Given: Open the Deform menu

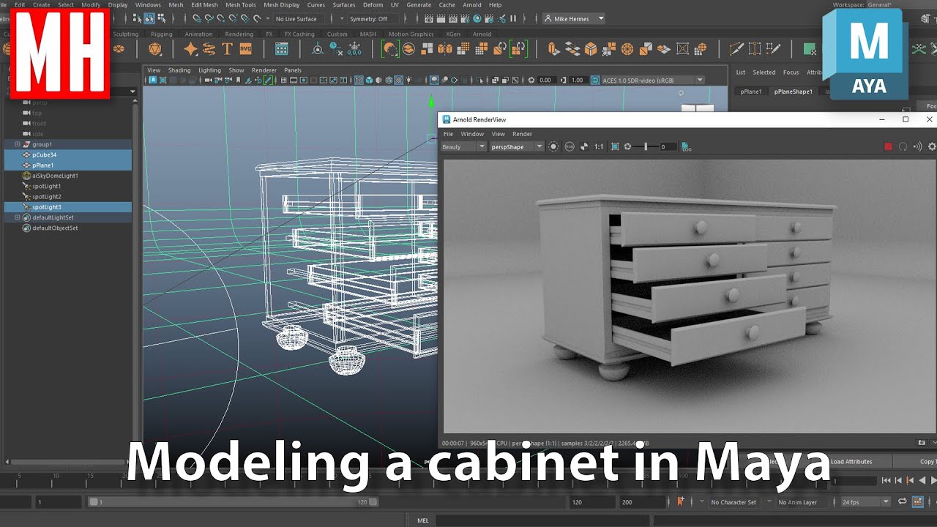Looking at the screenshot, I should [x=373, y=4].
